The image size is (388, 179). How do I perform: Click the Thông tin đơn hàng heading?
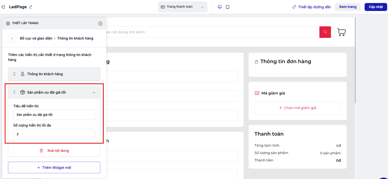[286, 61]
